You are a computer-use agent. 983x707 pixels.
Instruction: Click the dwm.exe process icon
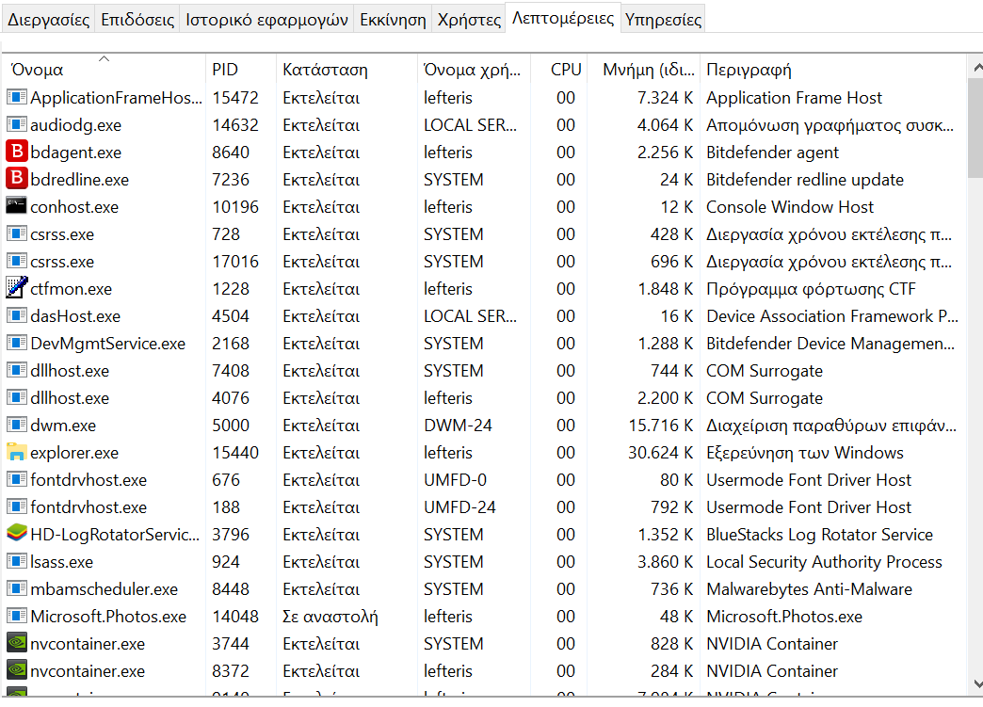pyautogui.click(x=16, y=425)
